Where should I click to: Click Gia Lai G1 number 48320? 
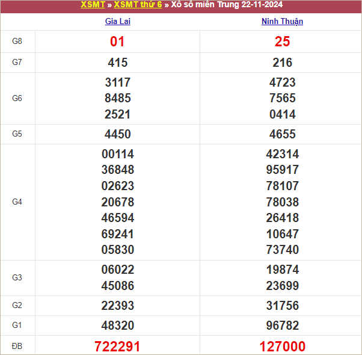click(117, 326)
